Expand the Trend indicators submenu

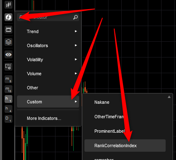48,31
